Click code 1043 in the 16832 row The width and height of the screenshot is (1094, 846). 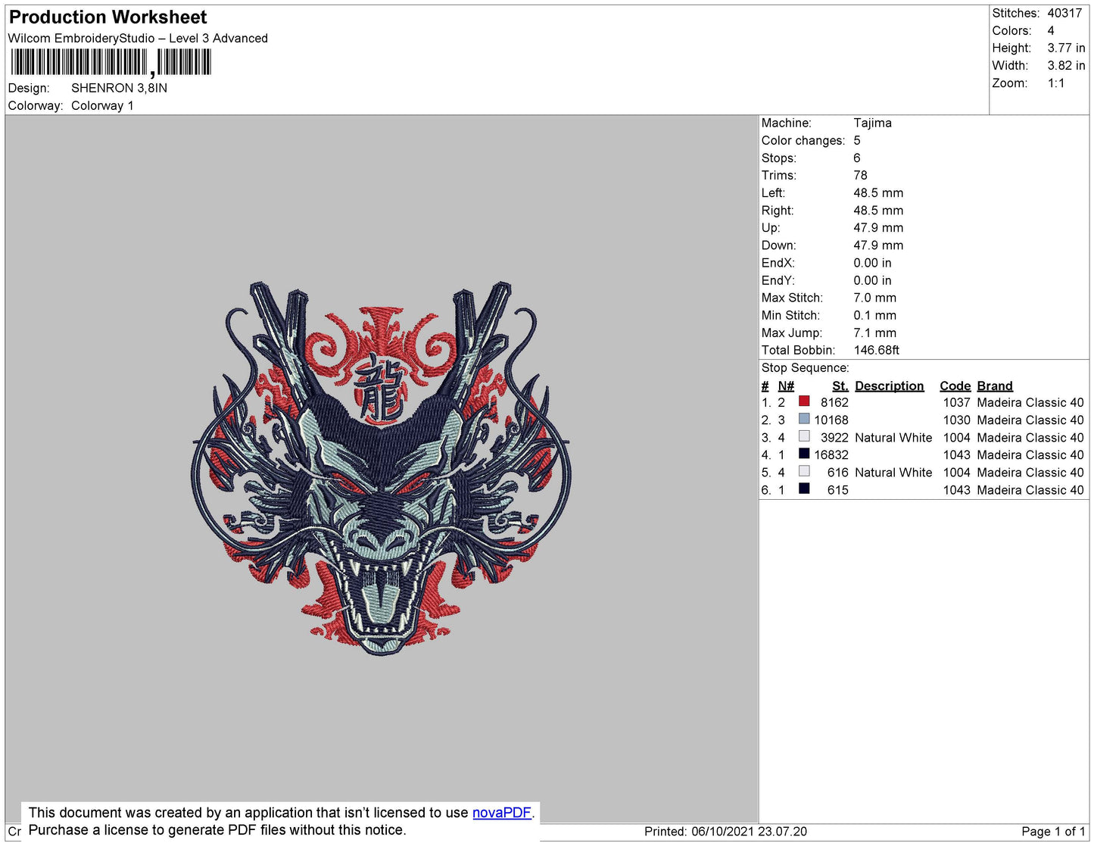pos(956,455)
